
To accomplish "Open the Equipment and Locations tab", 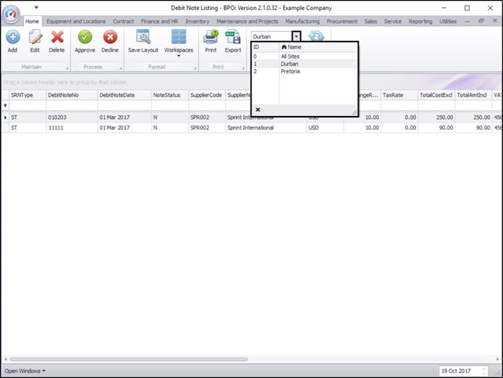I will coord(76,21).
